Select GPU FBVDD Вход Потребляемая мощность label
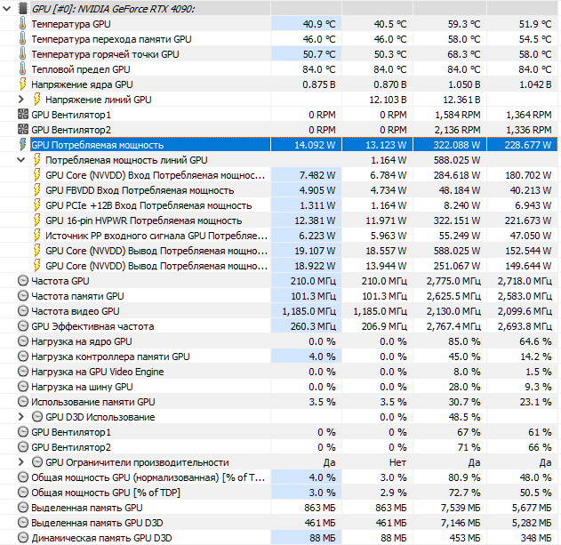The image size is (561, 545). click(x=140, y=190)
